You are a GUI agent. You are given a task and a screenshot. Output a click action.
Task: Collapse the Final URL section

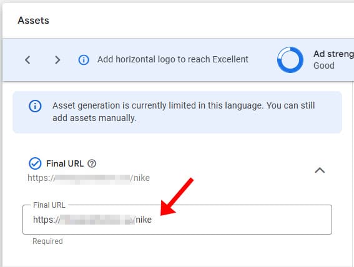(320, 170)
